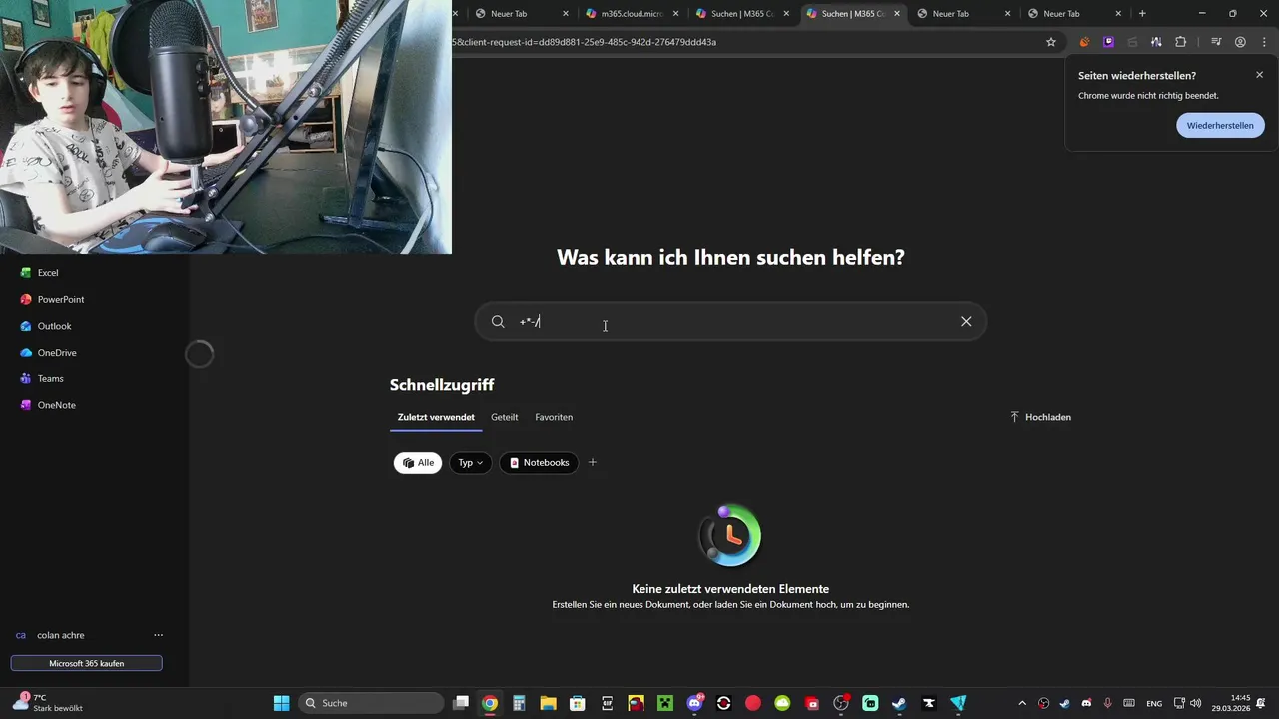Select the Alle filter chip

tap(418, 463)
